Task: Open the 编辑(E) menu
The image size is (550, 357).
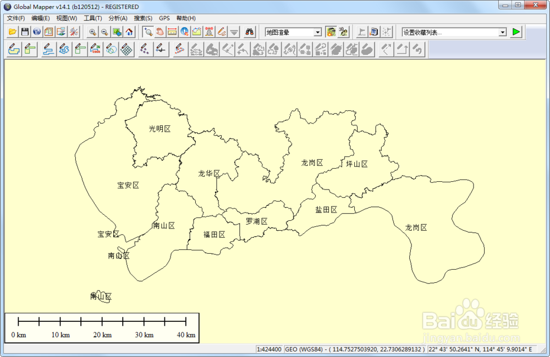Action: (40, 18)
